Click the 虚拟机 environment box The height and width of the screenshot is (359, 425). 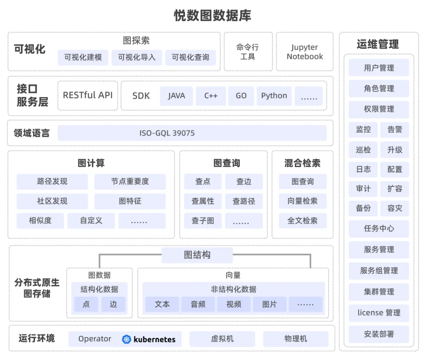pos(222,339)
